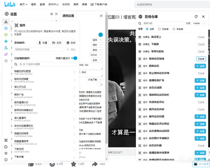Open the about info icon in sidebar

point(6,160)
